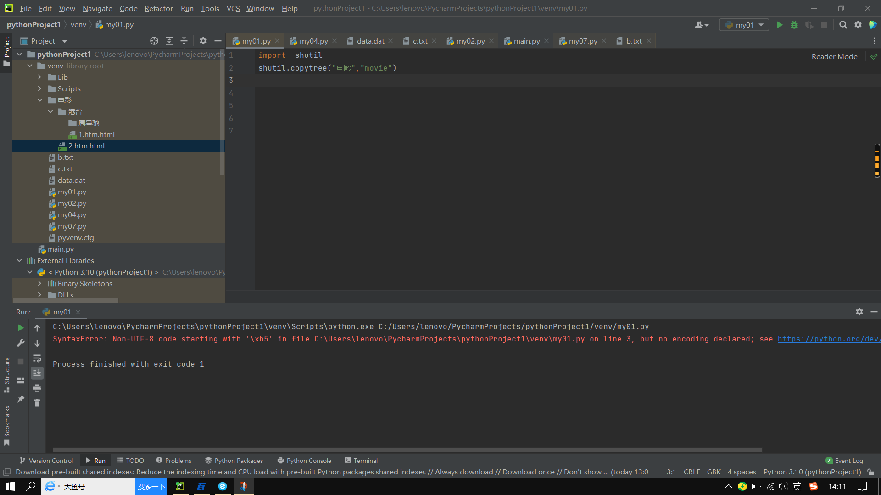This screenshot has height=495, width=881.
Task: Collapse the 港台 folder
Action: [x=50, y=111]
